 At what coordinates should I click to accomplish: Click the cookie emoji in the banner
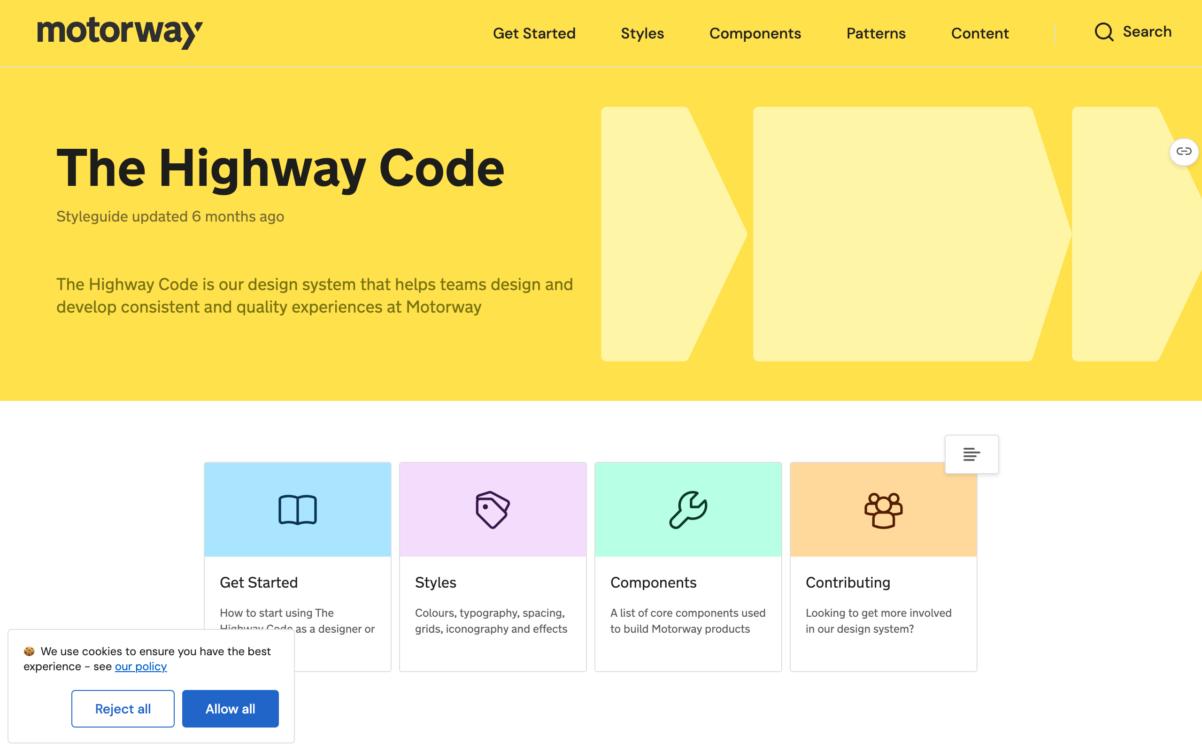[x=29, y=651]
